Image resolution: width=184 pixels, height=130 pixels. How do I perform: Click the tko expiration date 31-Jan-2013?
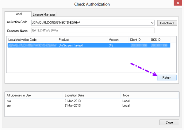tap(72, 101)
